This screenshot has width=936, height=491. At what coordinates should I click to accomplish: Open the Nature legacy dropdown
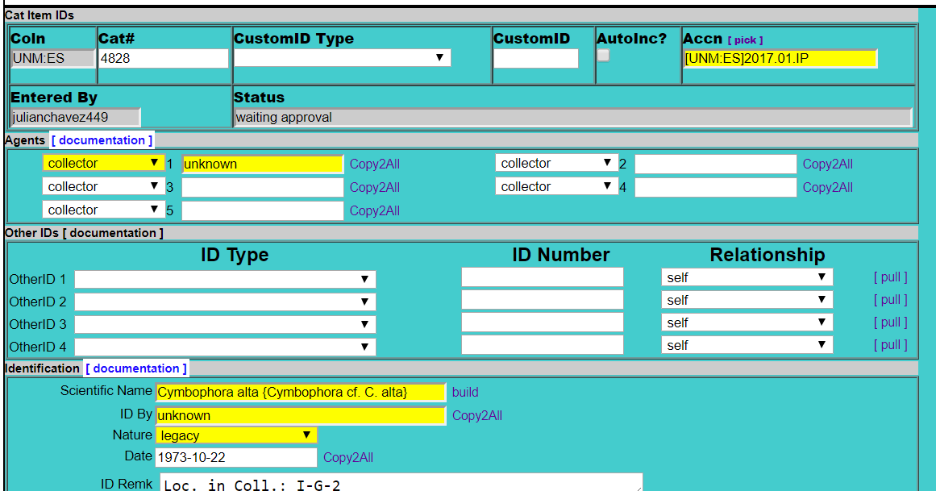(236, 435)
